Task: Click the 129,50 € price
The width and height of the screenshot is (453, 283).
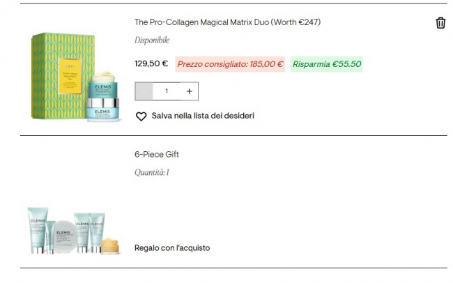Action: coord(151,64)
